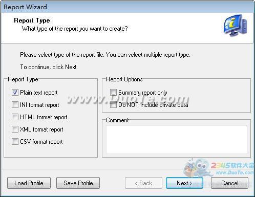
Task: Click inside the Comment text box
Action: point(177,139)
